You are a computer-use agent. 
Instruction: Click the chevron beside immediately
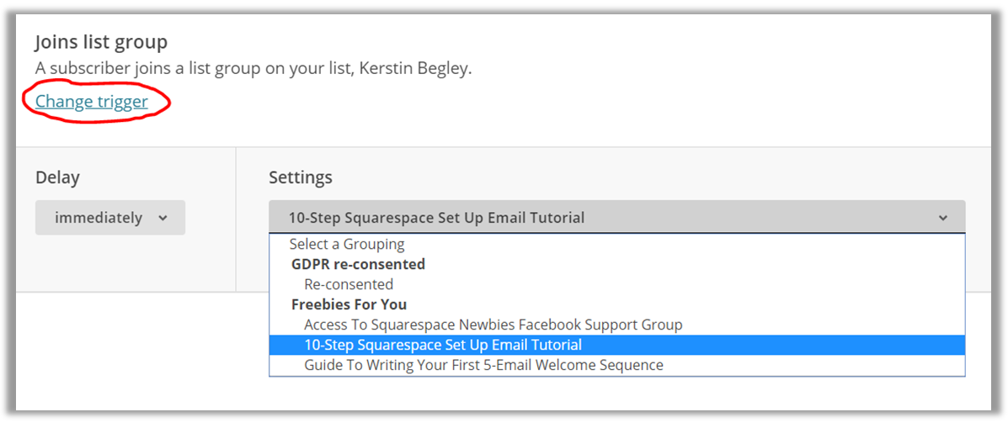tap(163, 218)
